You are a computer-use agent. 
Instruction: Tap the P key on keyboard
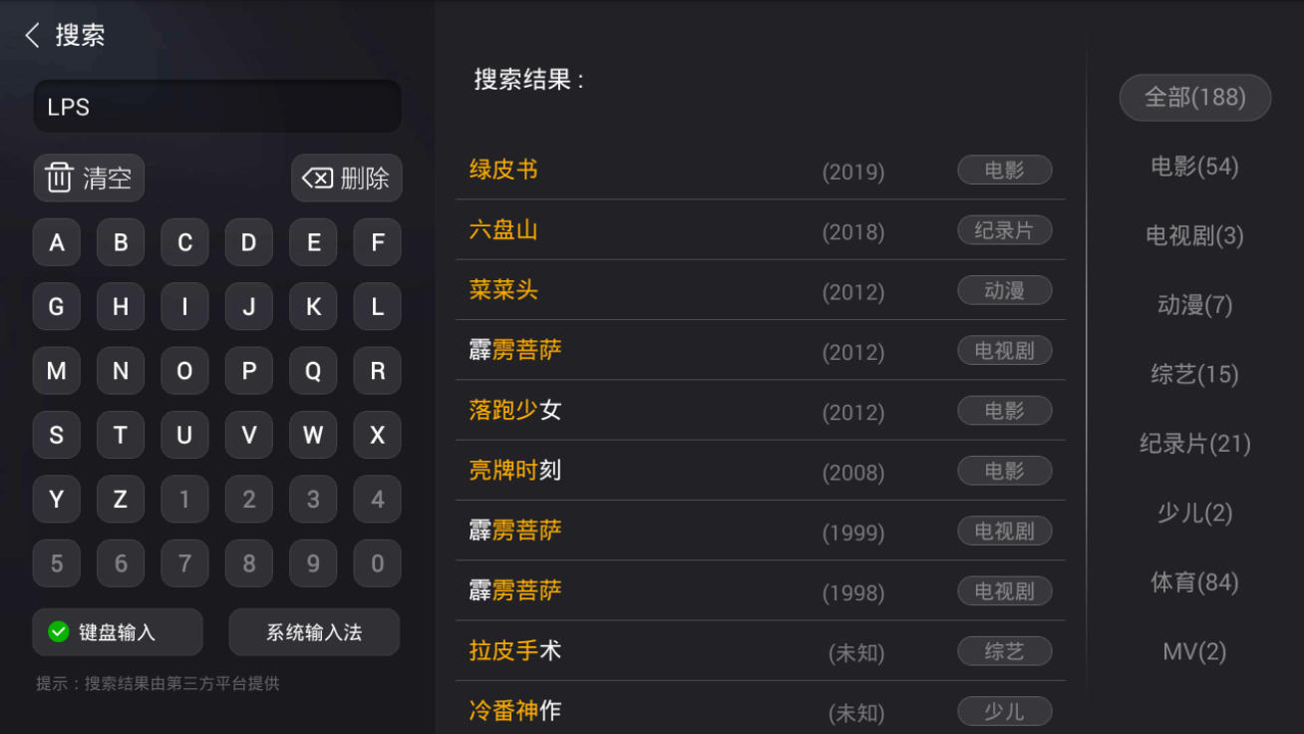pos(249,371)
